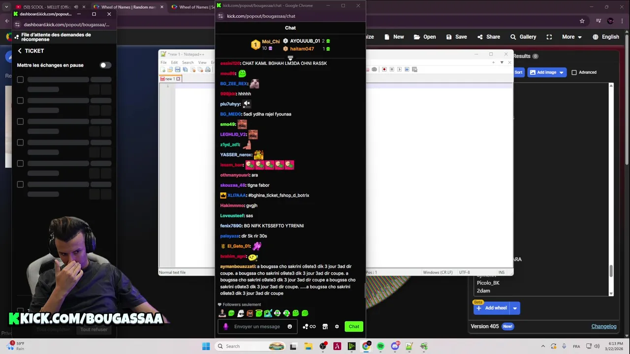
Task: Open the emoji picker in message box
Action: [289, 326]
